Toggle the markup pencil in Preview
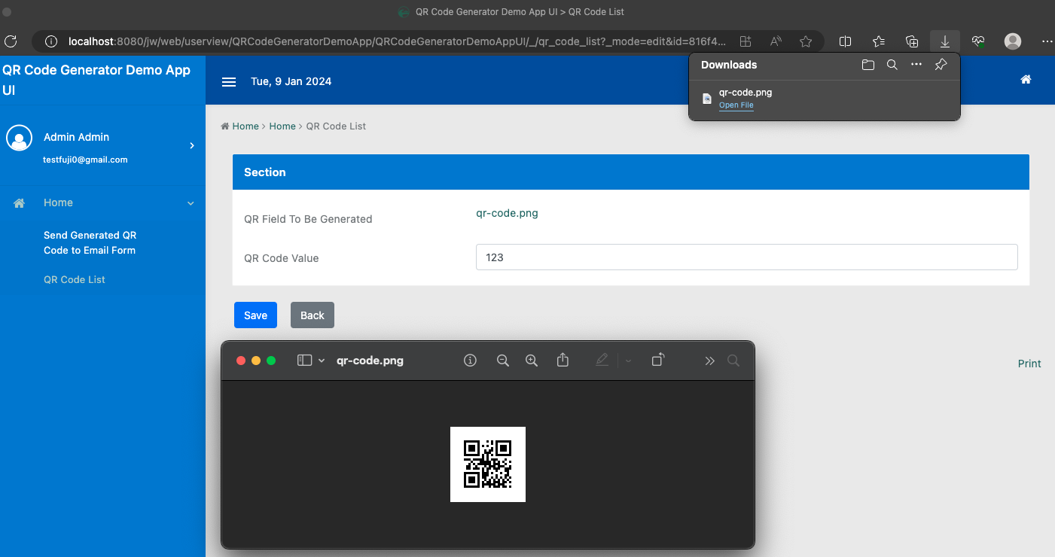1055x557 pixels. 602,361
